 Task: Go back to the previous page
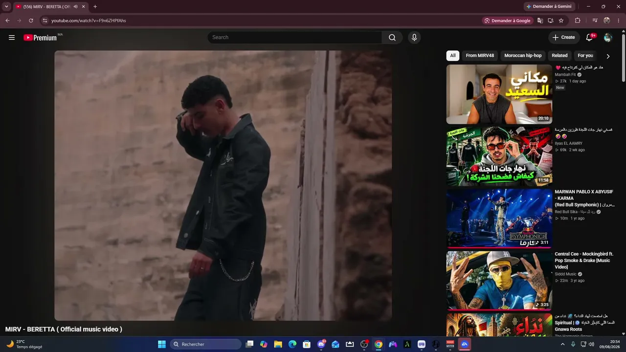coord(7,21)
